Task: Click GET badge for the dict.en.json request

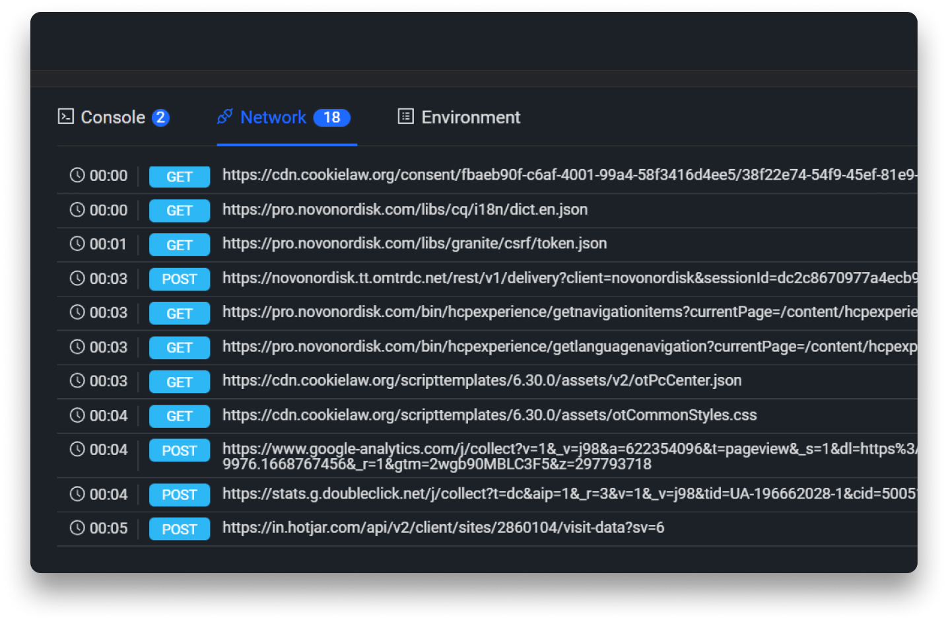Action: (180, 211)
